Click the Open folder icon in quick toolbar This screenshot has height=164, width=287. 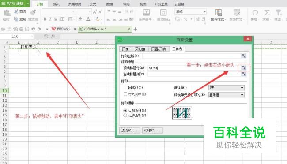[3, 29]
